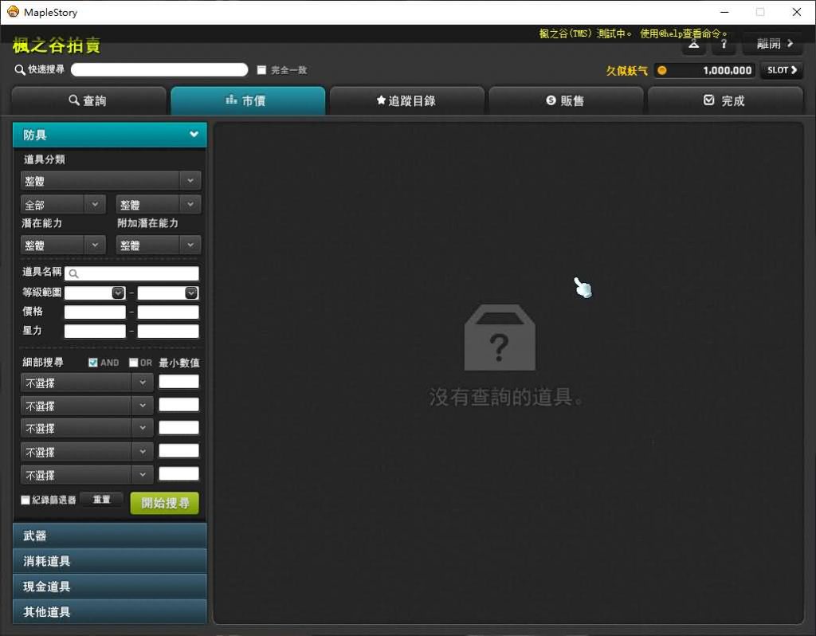Minimize the MapleStory window

click(724, 12)
